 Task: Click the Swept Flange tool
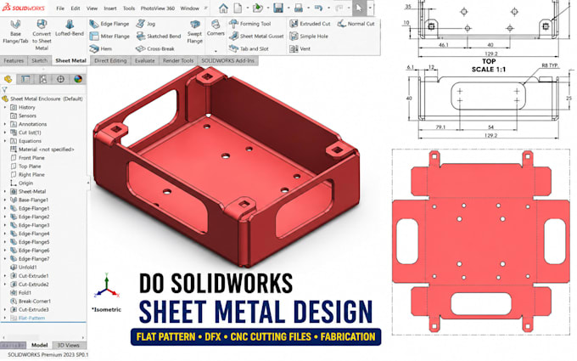click(x=194, y=32)
